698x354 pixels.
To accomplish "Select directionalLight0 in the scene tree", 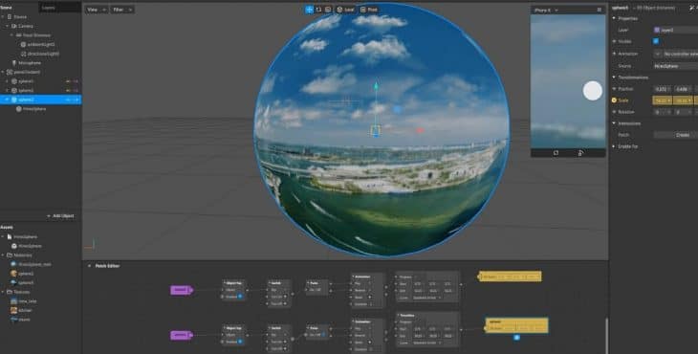I will [x=43, y=54].
